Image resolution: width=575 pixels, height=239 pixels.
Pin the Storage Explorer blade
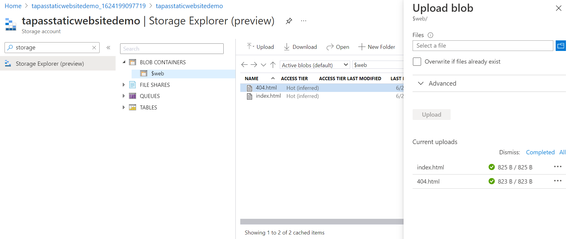pyautogui.click(x=289, y=21)
